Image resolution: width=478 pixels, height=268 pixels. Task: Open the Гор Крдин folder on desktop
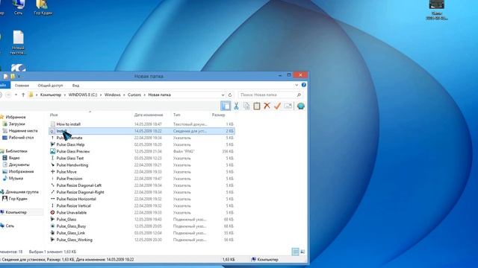pos(43,7)
